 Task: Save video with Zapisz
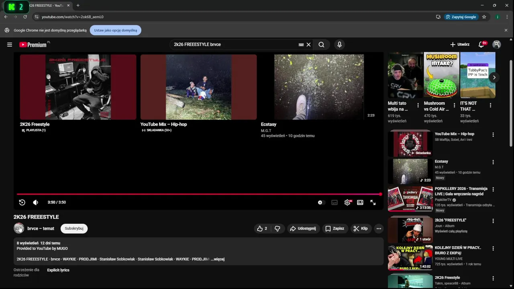(335, 228)
